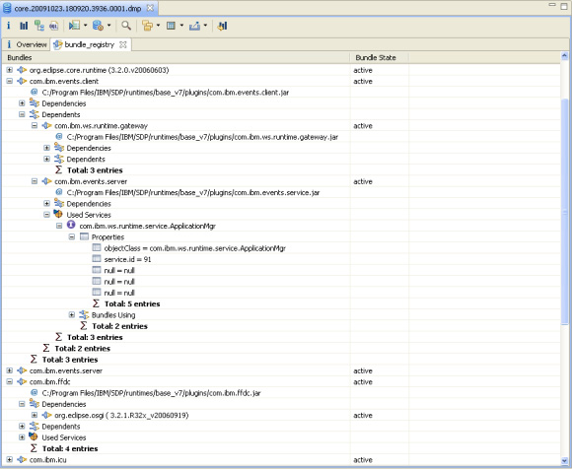Click bundle icon beside org.eclipse.core.runtime

point(22,70)
